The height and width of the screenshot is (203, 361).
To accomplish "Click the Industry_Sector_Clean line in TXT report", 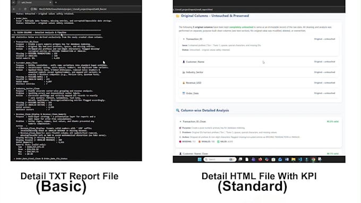I will (28, 89).
